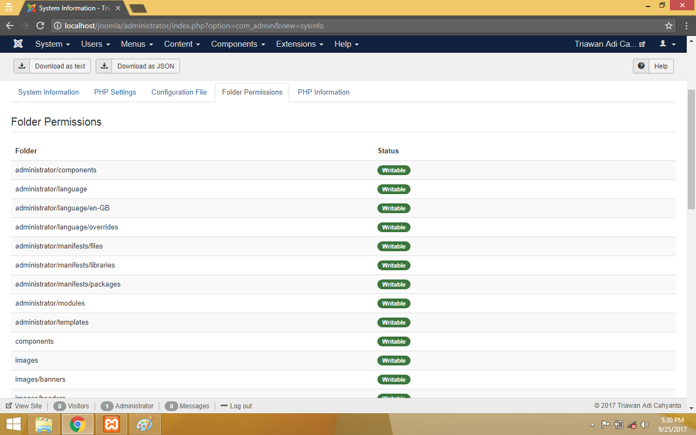The image size is (696, 435).
Task: Launch XAMPP from the taskbar
Action: click(x=111, y=424)
